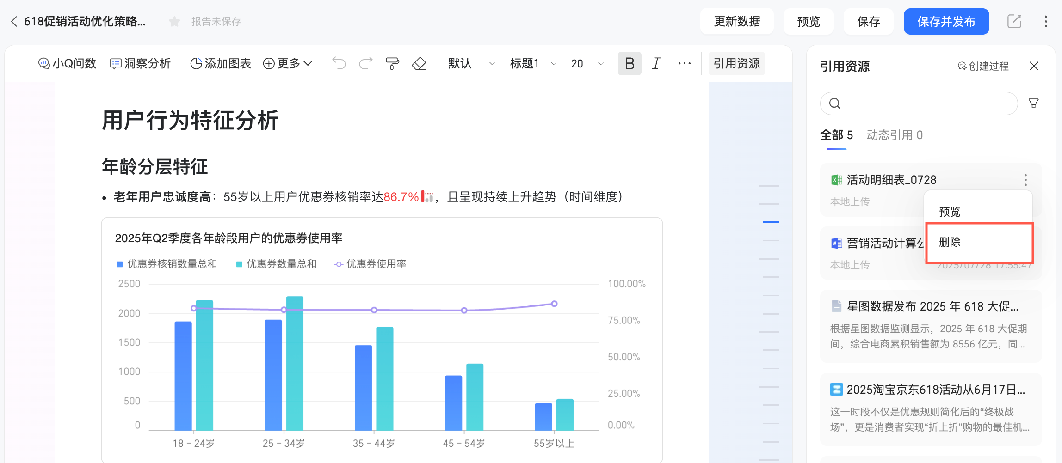Open the font size 20 dropdown
Viewport: 1062px width, 463px height.
(x=587, y=63)
